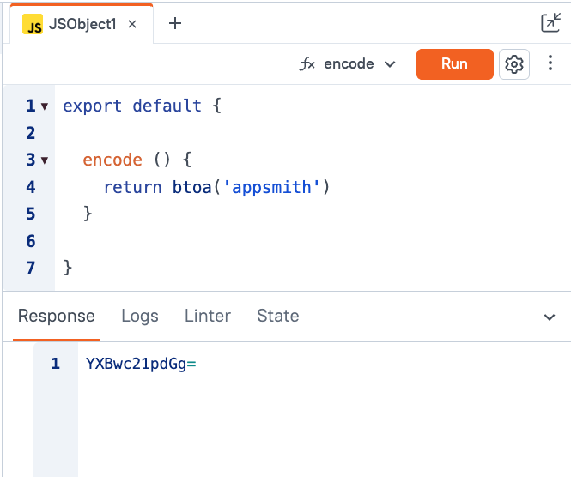Collapse the encode function fold on line 3
Viewport: 571px width, 477px height.
click(x=45, y=160)
